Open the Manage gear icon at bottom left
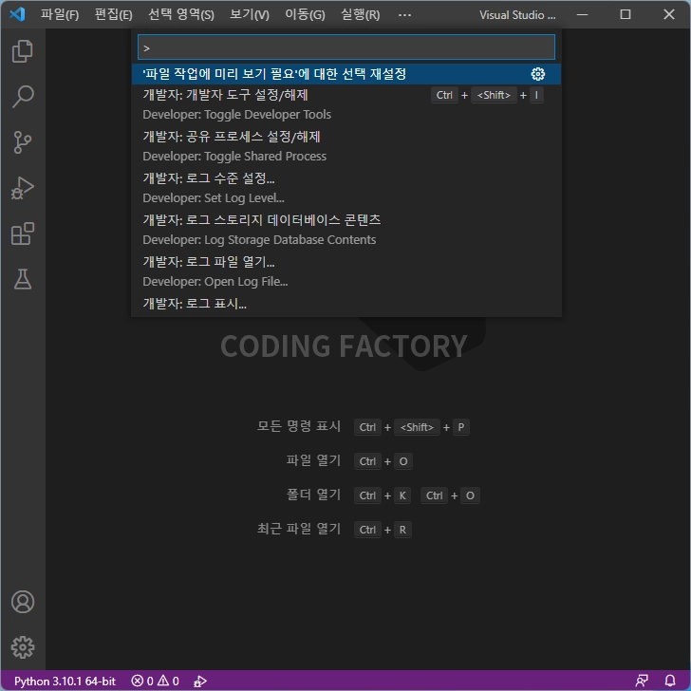Viewport: 691px width, 691px height. pos(23,647)
